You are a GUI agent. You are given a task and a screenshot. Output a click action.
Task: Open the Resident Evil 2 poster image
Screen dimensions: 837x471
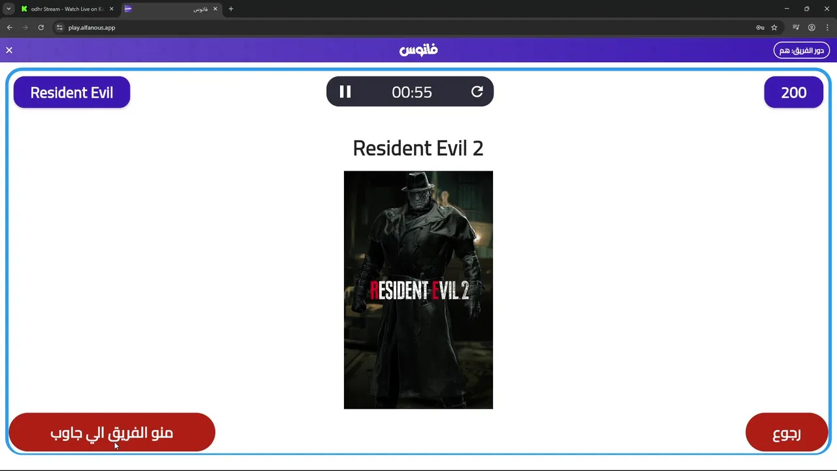point(418,290)
